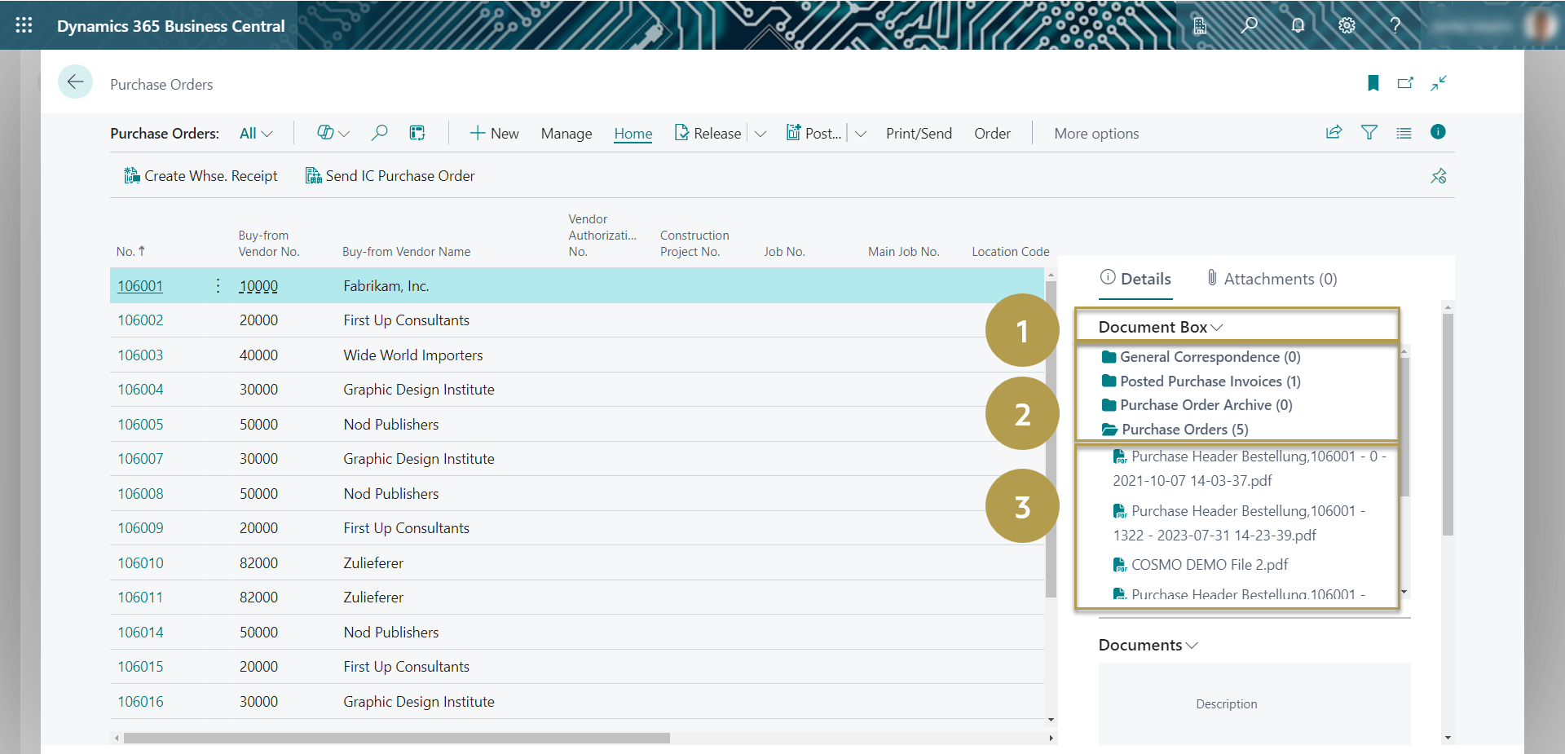Open the page in a new window
The width and height of the screenshot is (1565, 754).
[1405, 83]
